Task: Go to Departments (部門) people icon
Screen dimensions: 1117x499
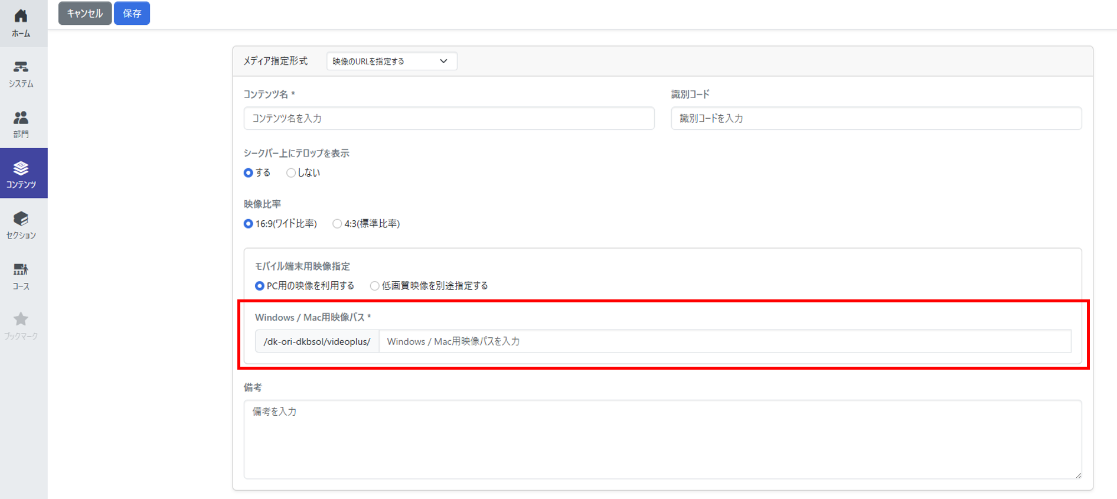Action: click(21, 118)
